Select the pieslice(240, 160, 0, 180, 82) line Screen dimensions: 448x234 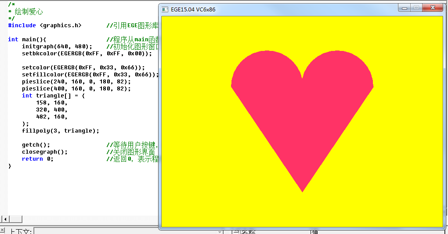(76, 82)
